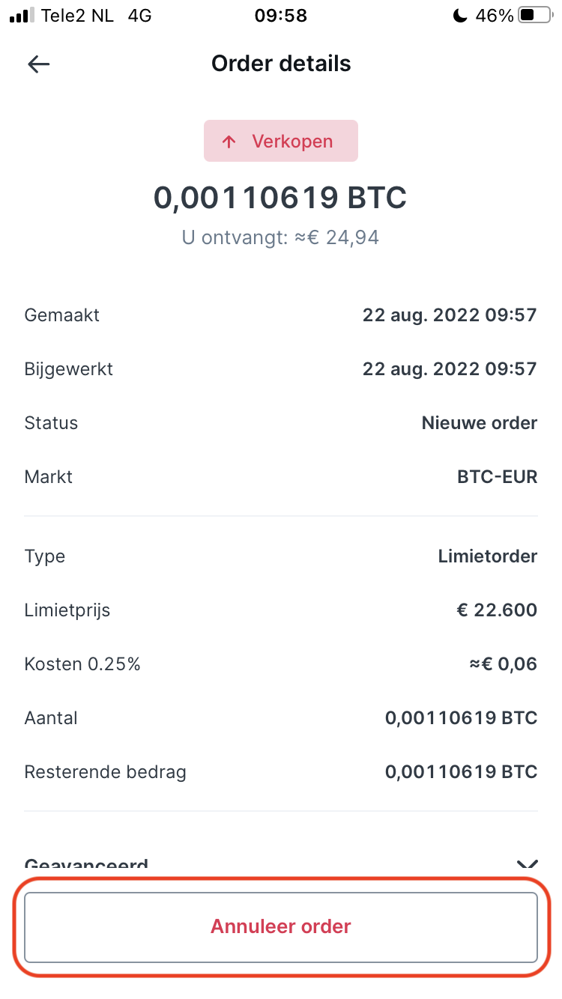
Task: Tap the battery icon in status bar
Action: (535, 16)
